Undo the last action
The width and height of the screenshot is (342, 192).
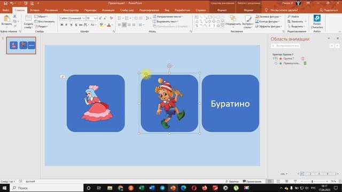click(x=12, y=3)
